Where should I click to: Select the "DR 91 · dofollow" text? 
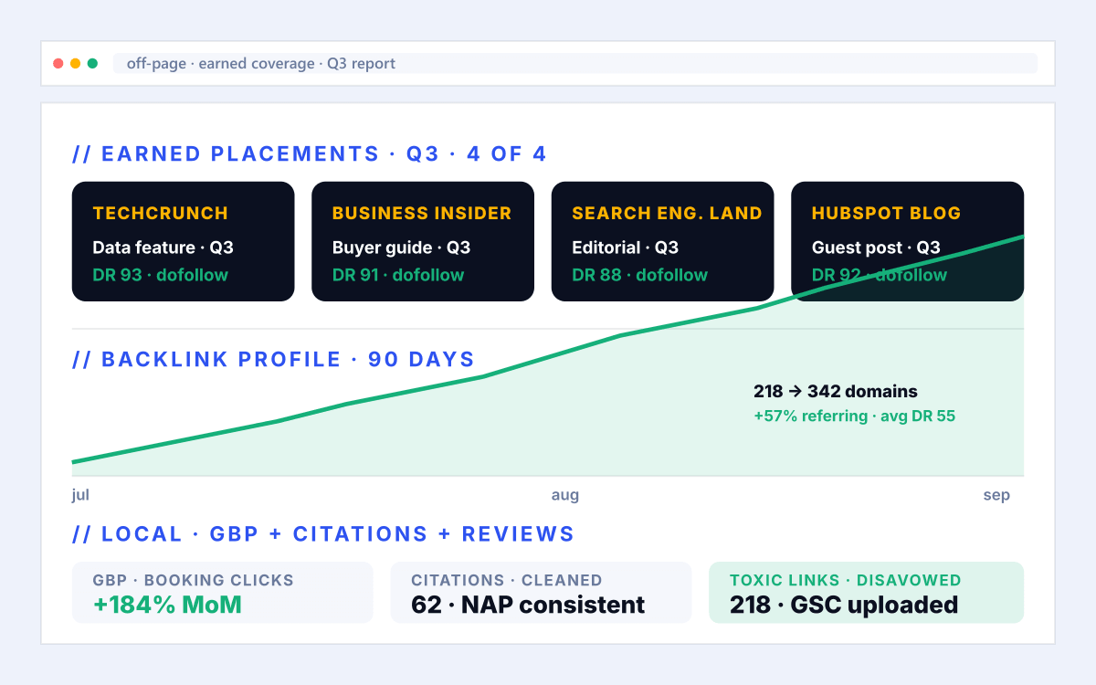[x=398, y=275]
